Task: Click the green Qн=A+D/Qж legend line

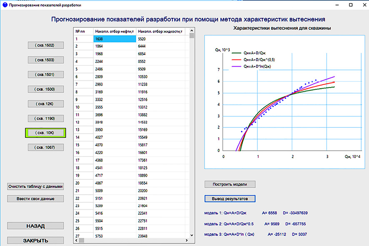Action: tap(237, 53)
